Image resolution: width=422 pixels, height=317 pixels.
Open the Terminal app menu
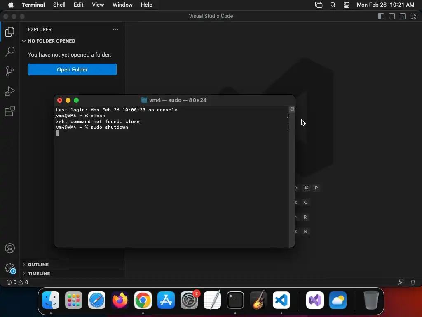tap(33, 5)
